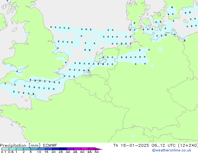Click the '30' legend scale value

[x=68, y=152]
